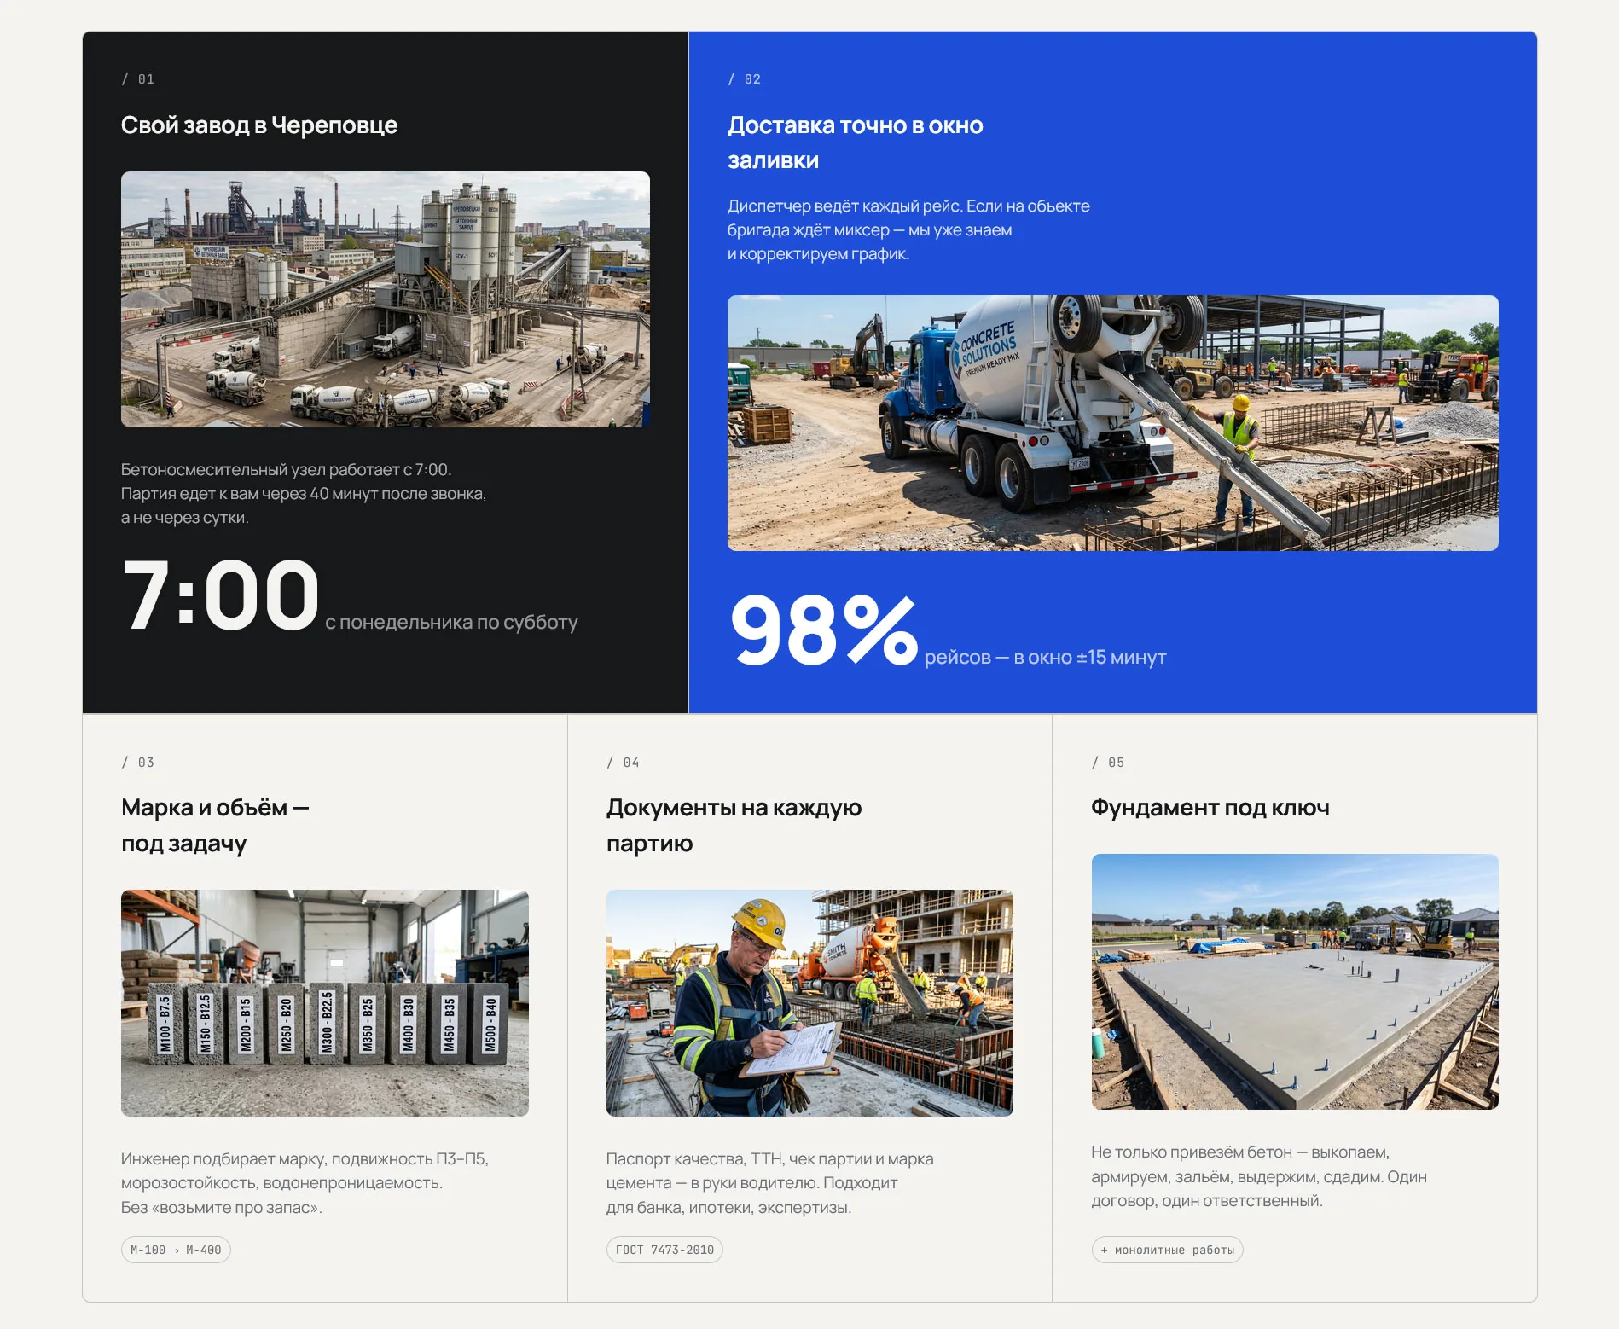Click paragraph Инженер подбирает марку
Viewport: 1619px width, 1329px height.
click(305, 1183)
